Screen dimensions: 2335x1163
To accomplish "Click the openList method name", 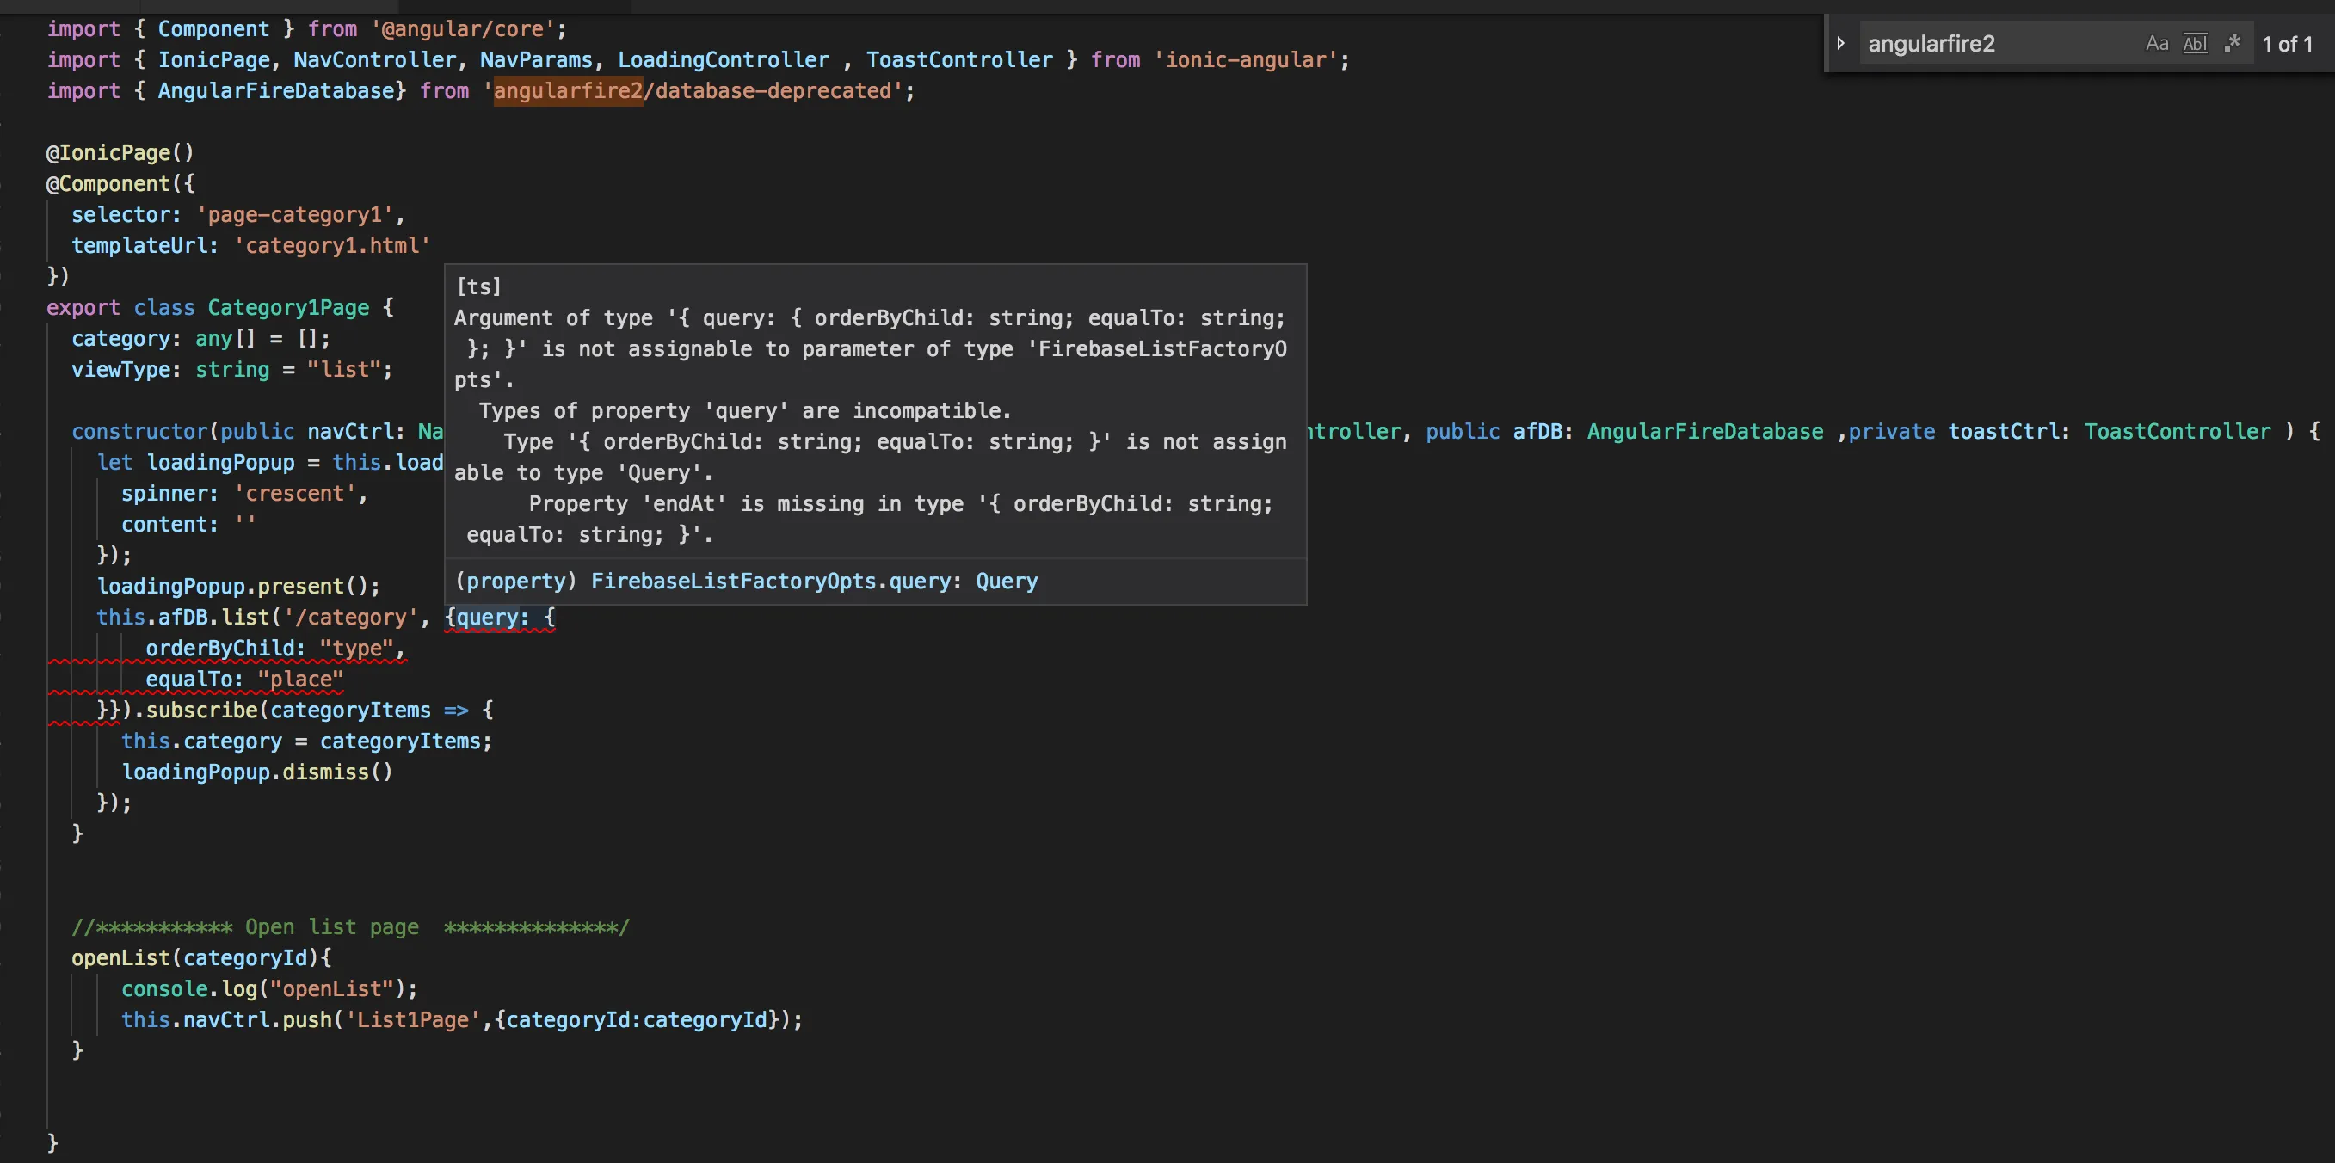I will pos(120,957).
